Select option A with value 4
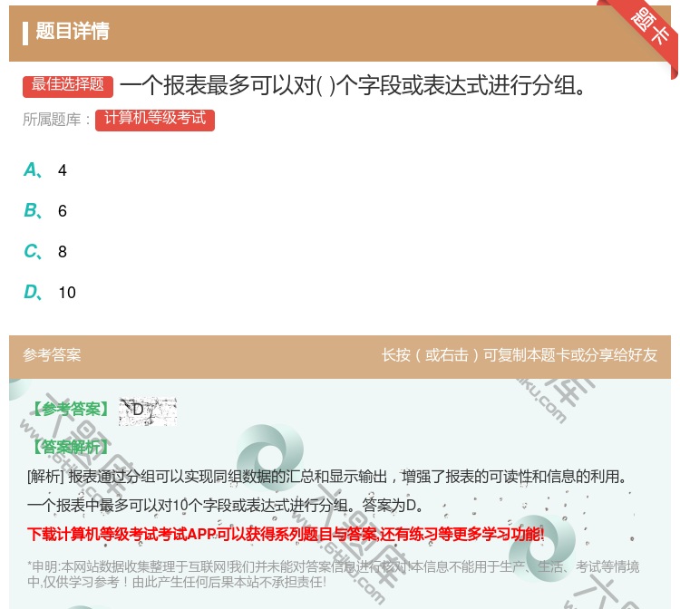This screenshot has width=680, height=609. (x=45, y=169)
